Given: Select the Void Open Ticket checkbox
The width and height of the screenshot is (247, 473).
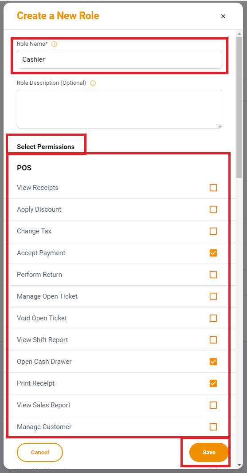Looking at the screenshot, I should tap(213, 318).
